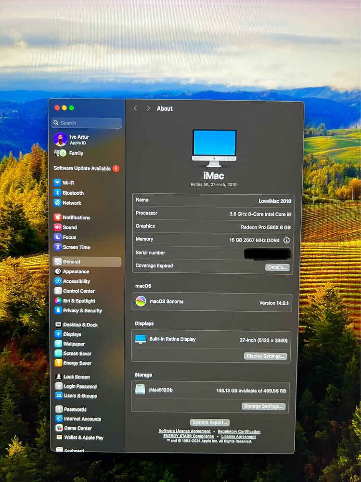Select Control Center icon
Viewport: 361px width, 482px height.
pyautogui.click(x=58, y=291)
